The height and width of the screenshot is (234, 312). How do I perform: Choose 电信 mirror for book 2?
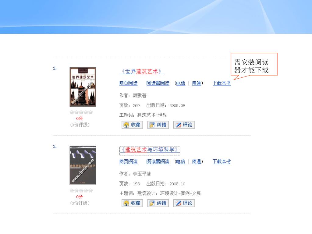tap(181, 83)
